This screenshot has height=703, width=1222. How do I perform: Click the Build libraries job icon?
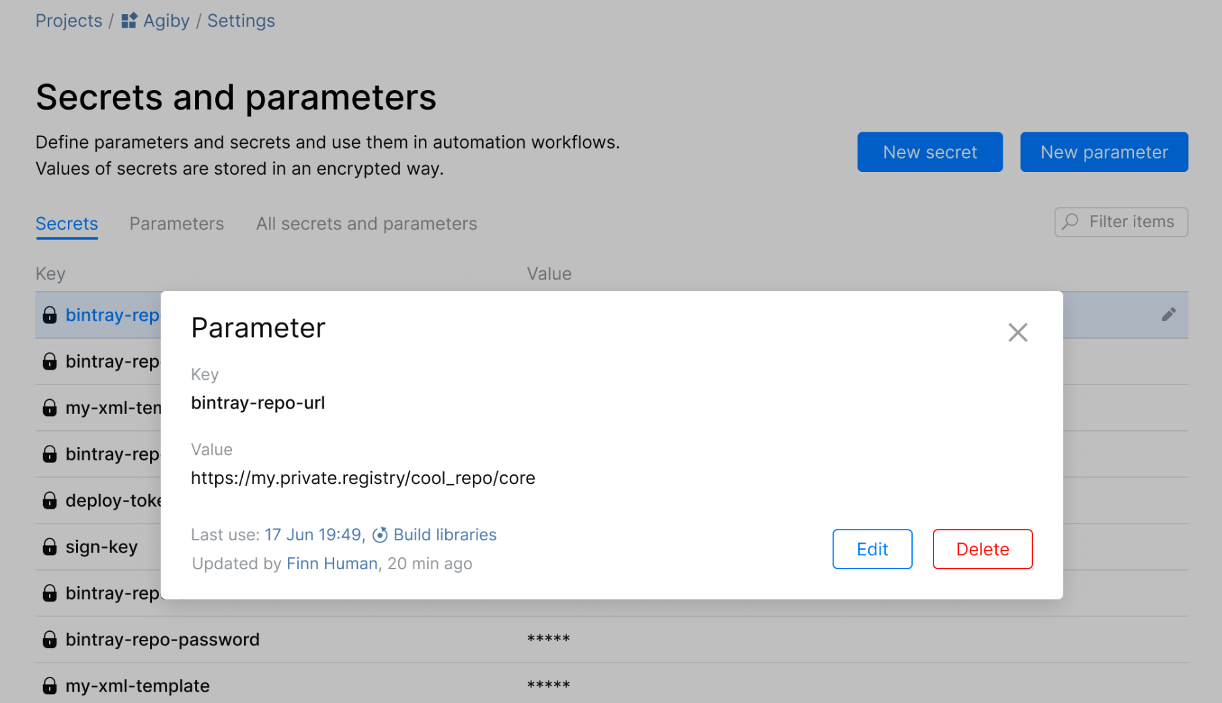point(380,535)
